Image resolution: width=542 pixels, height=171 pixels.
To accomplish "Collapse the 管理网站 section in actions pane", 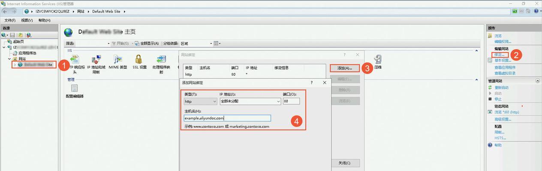I will (538, 81).
